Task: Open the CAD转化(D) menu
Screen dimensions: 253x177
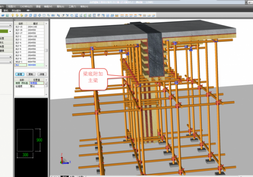Action: (x=26, y=6)
